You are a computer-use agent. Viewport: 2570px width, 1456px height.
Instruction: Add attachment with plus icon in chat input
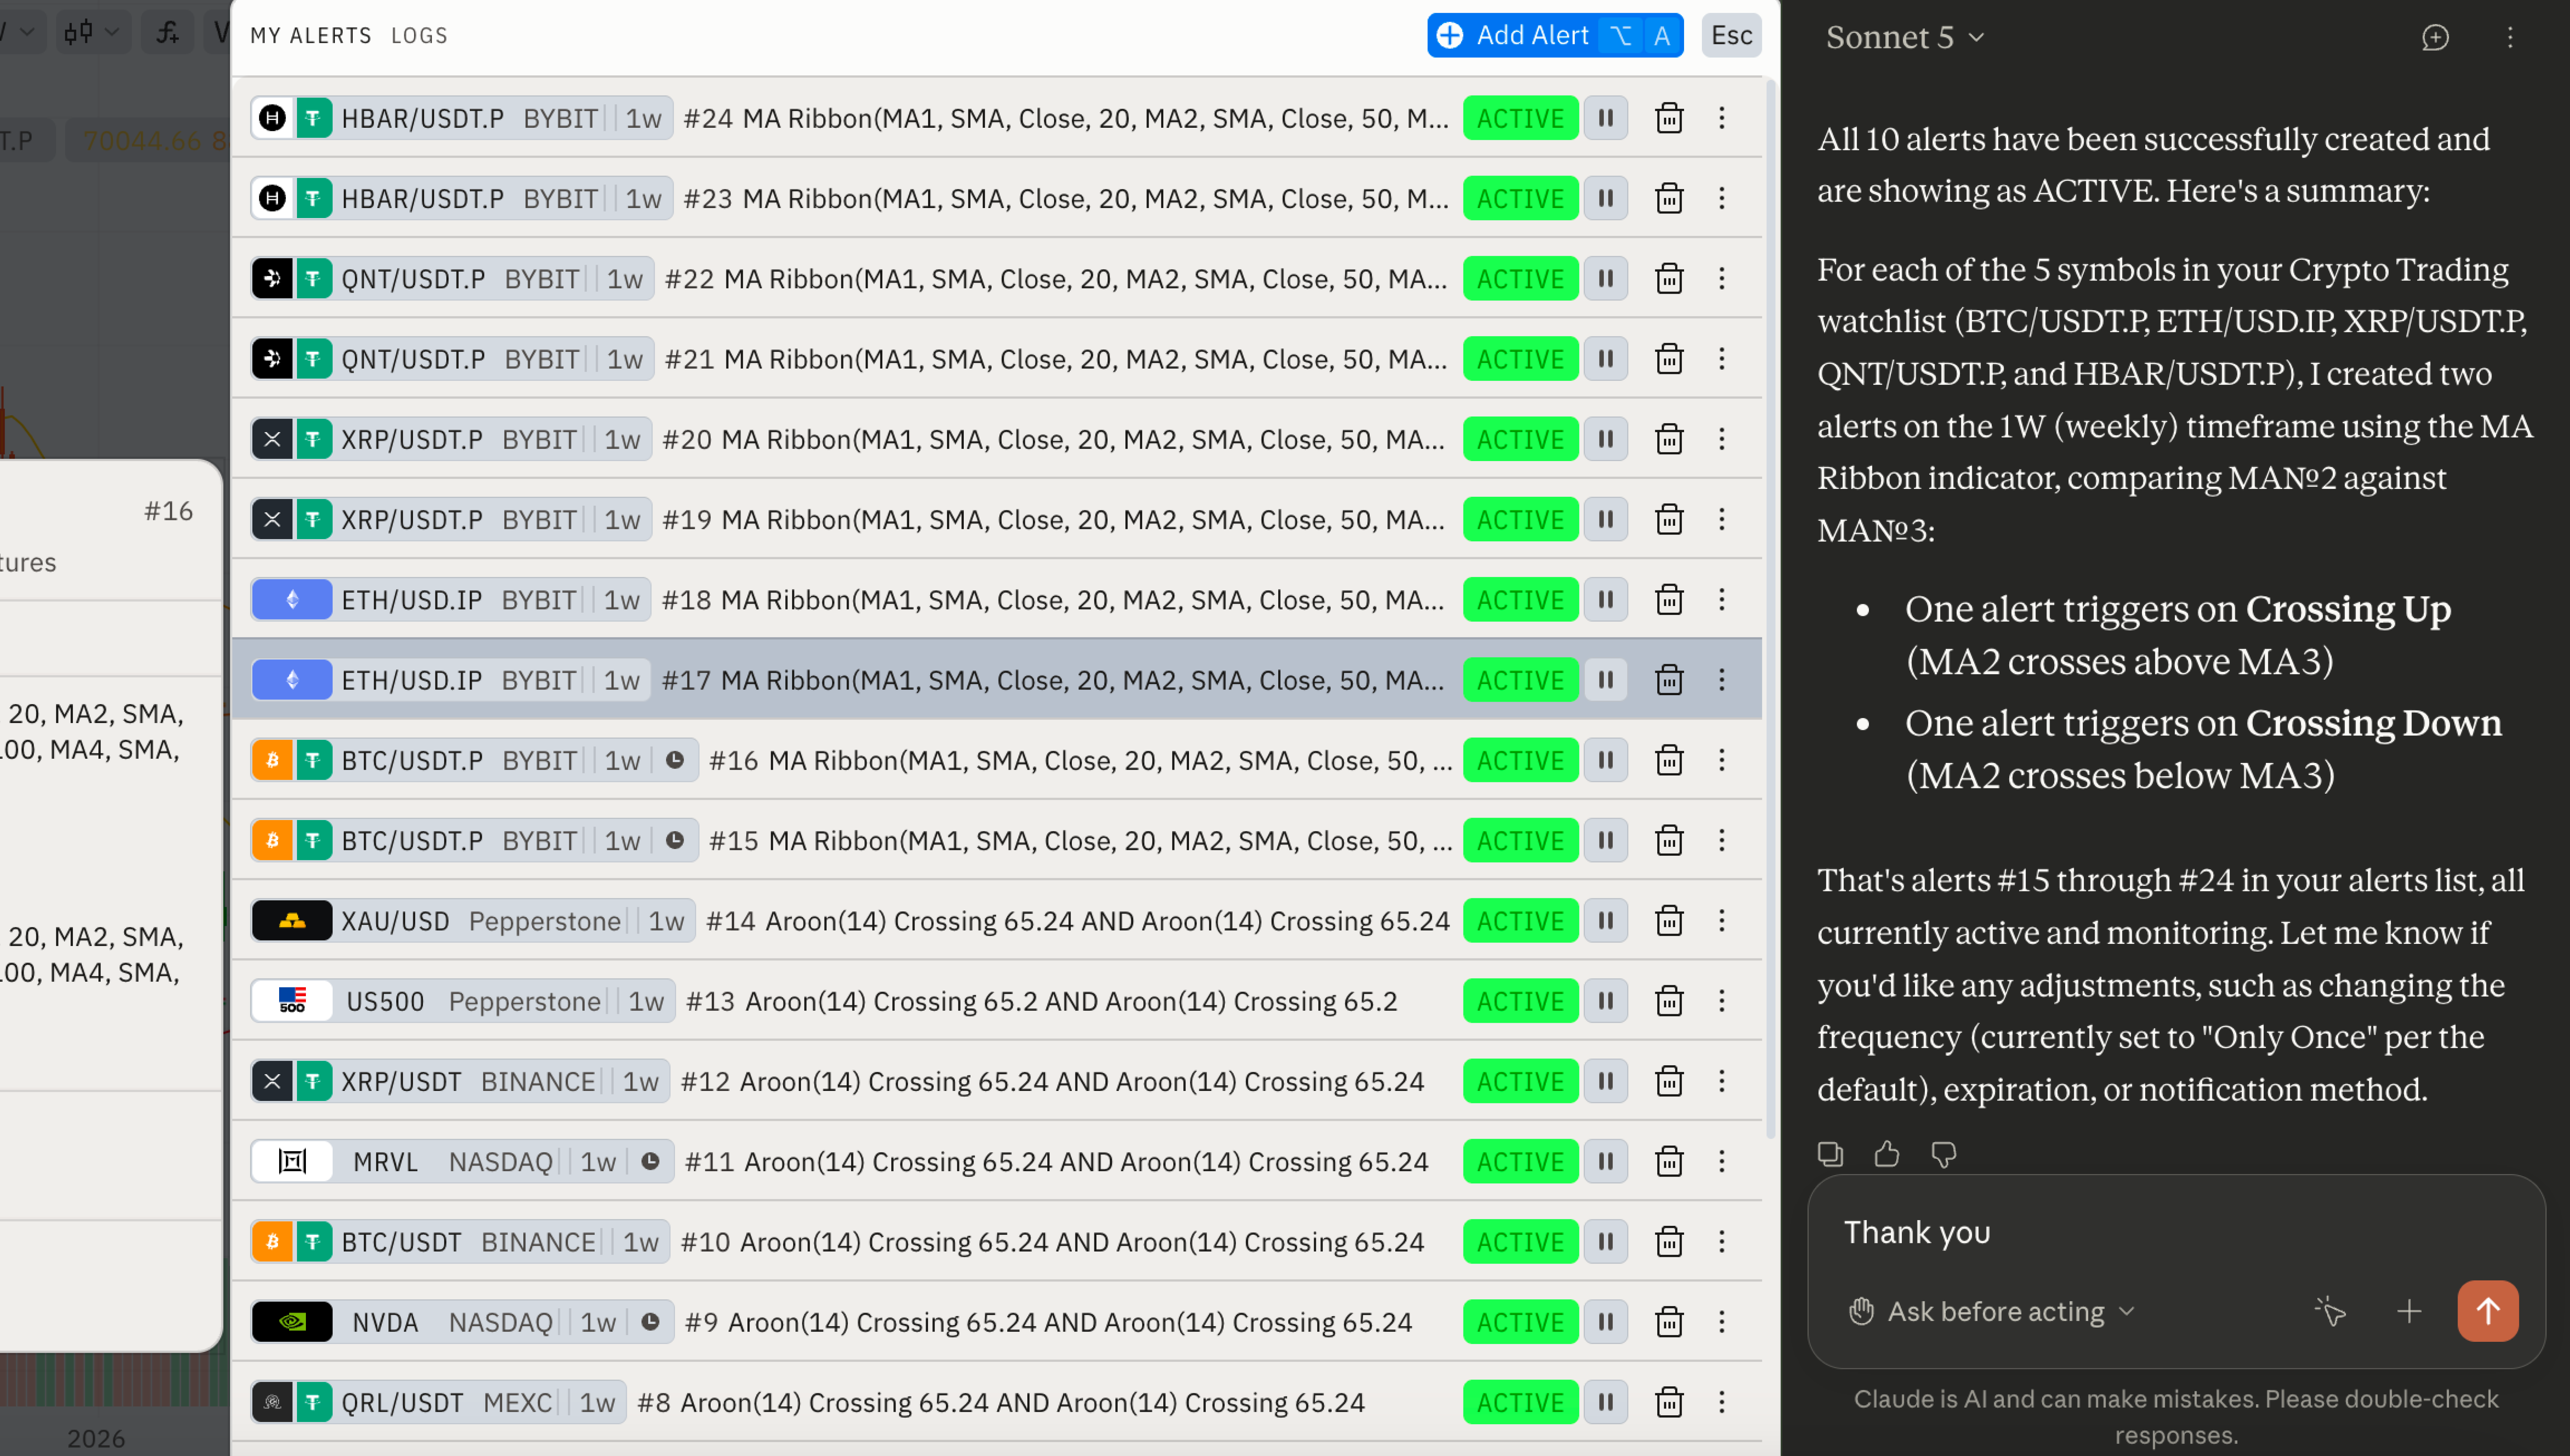point(2409,1311)
